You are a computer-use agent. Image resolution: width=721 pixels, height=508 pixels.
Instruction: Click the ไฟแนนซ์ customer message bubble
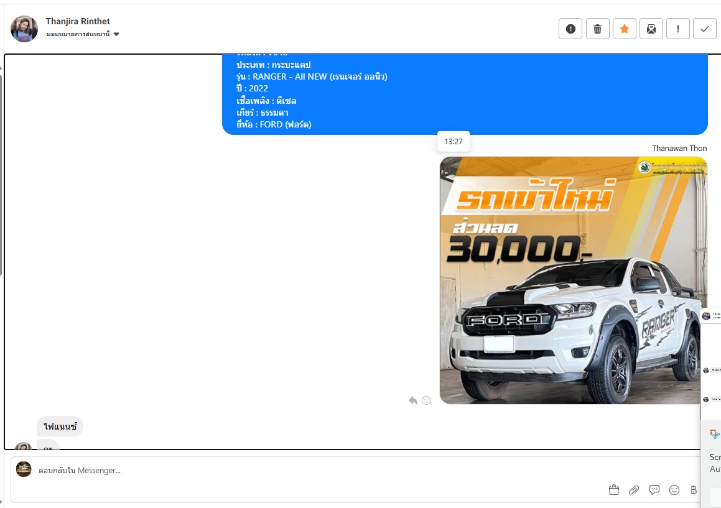click(60, 427)
